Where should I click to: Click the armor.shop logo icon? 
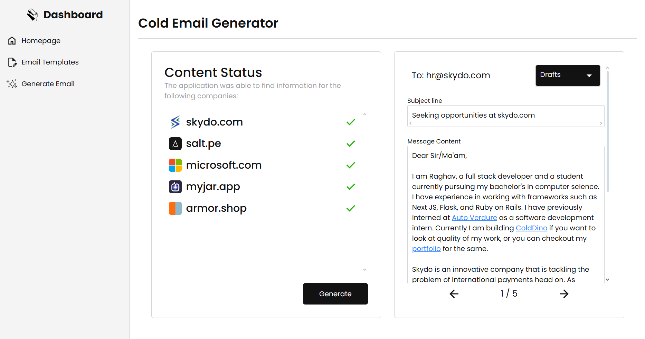[175, 208]
